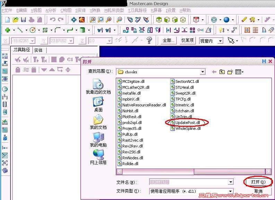Click the Open dialog close X button
Viewport: 275px width, 200px height.
pyautogui.click(x=270, y=61)
